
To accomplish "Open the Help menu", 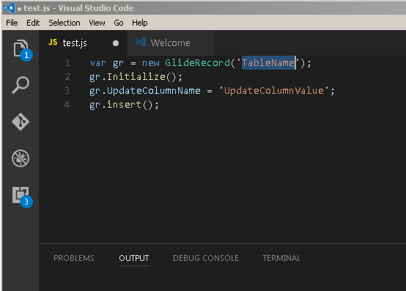I will click(x=139, y=23).
